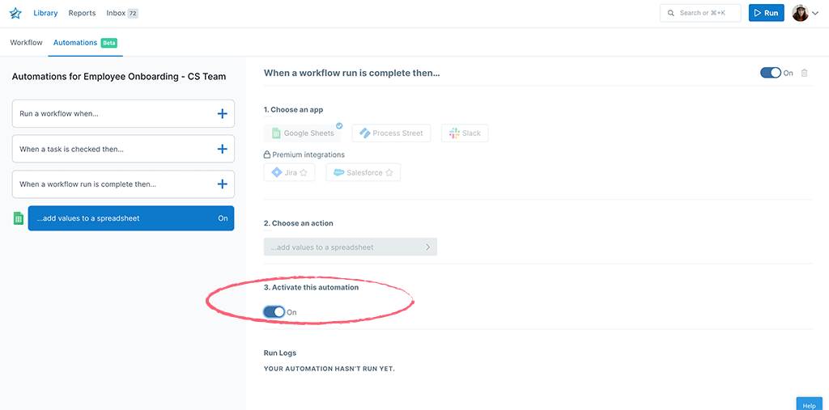Image resolution: width=829 pixels, height=410 pixels.
Task: Click the green Google Sheets icon in sidebar
Action: (19, 218)
